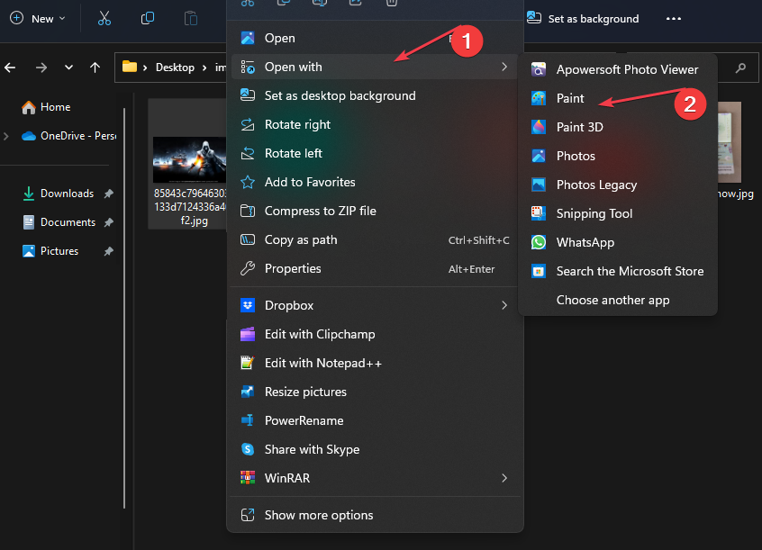
Task: Click the Compress to ZIP file icon
Action: click(x=248, y=211)
